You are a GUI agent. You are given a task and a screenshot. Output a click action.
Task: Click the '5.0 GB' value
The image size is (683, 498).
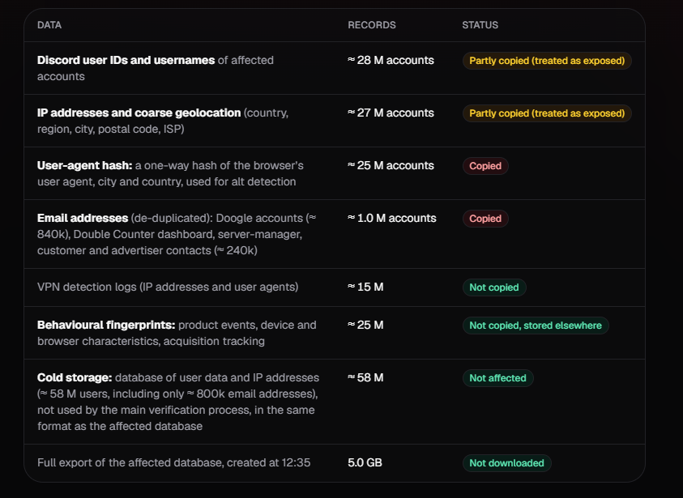(x=365, y=462)
